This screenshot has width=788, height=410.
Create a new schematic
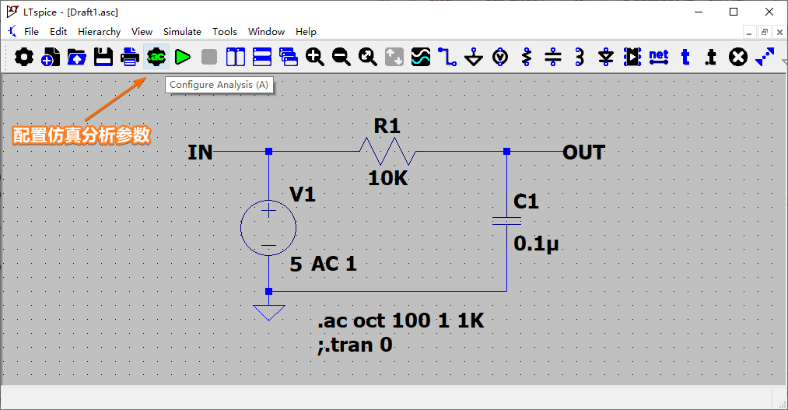[51, 58]
